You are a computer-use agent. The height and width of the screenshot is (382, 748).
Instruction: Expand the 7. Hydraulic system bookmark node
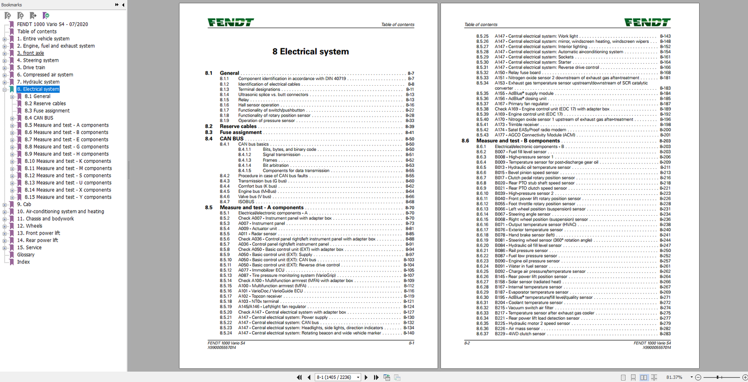coord(4,82)
